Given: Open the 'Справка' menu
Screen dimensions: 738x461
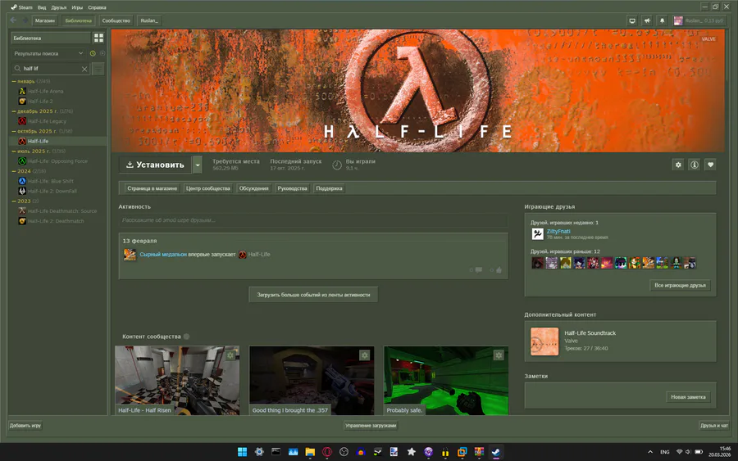Looking at the screenshot, I should pyautogui.click(x=97, y=7).
